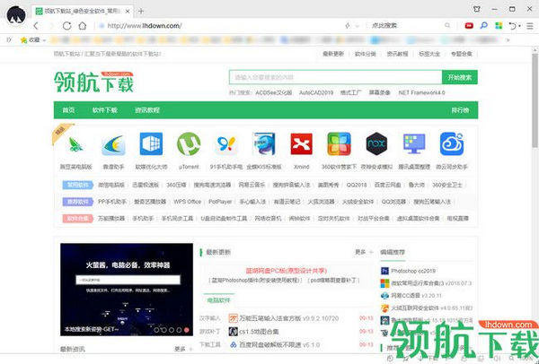Click the 标签大全 top link
539x364 pixels.
click(429, 54)
